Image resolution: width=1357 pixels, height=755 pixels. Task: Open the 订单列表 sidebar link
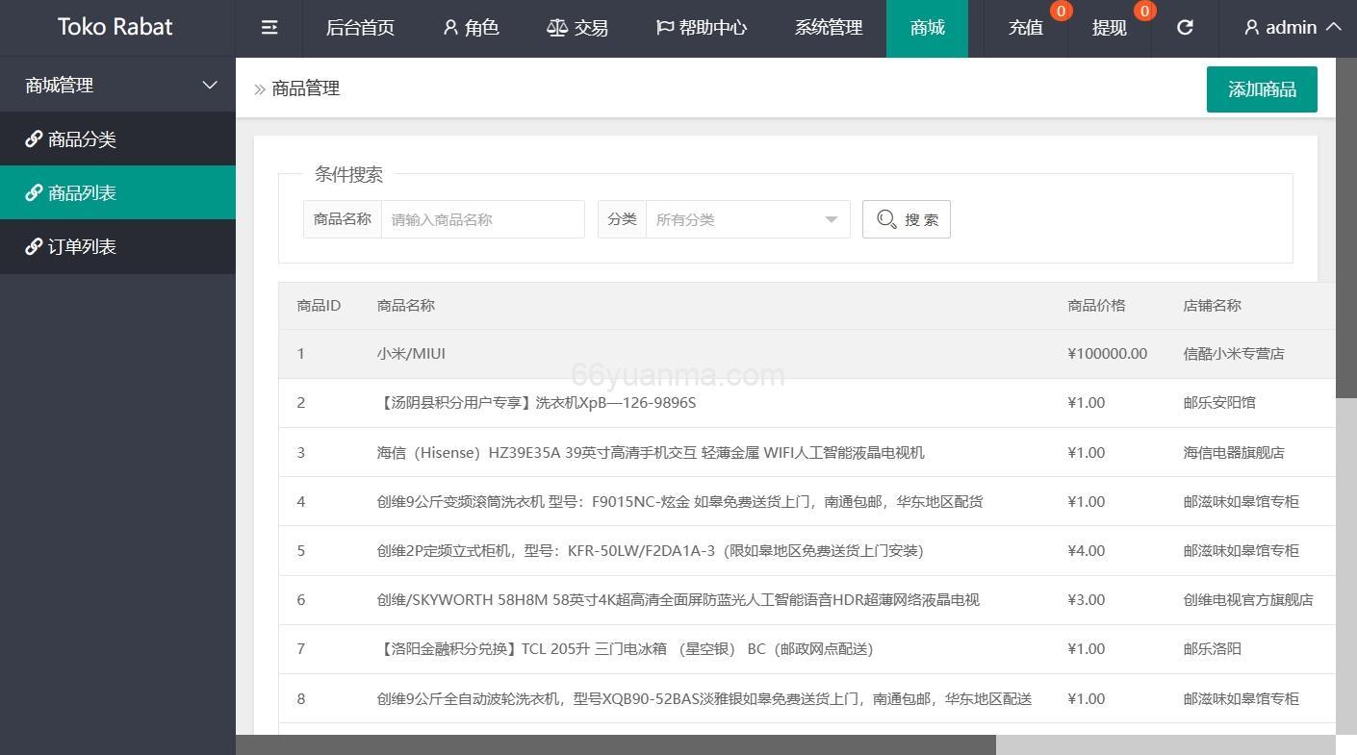click(82, 246)
